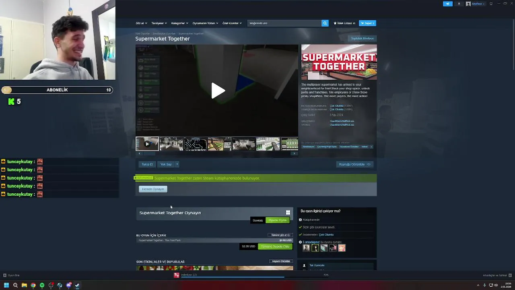515x290 pixels.
Task: Click the Hemen Oynayın play now button
Action: click(x=153, y=189)
